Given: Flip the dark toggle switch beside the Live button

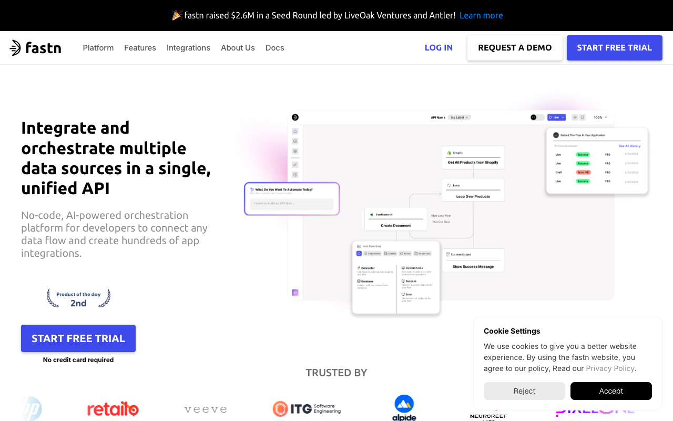Looking at the screenshot, I should (537, 117).
